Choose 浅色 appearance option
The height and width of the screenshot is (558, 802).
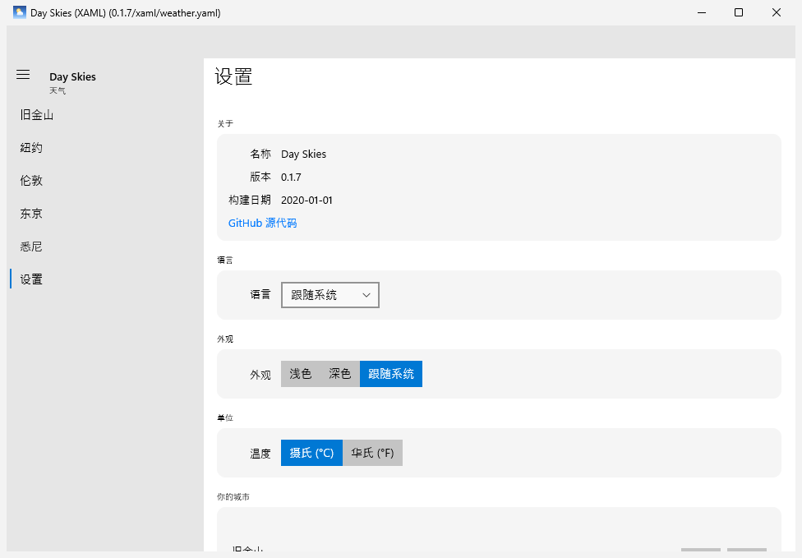click(300, 374)
